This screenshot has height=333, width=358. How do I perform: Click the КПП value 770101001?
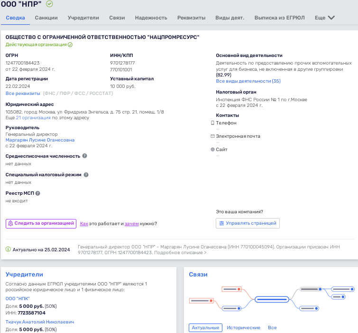121,69
